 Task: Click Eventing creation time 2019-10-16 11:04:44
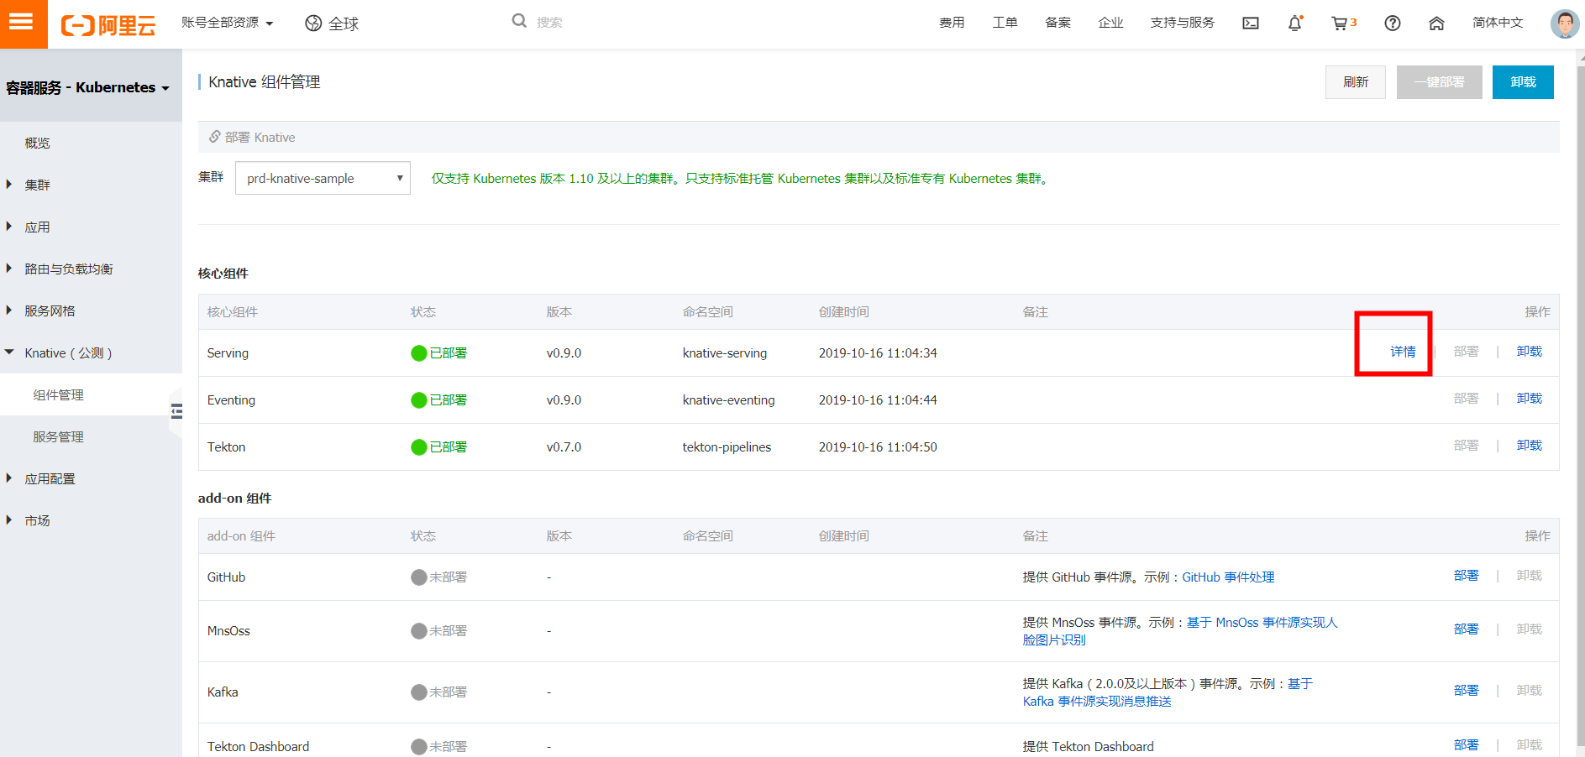(x=878, y=400)
